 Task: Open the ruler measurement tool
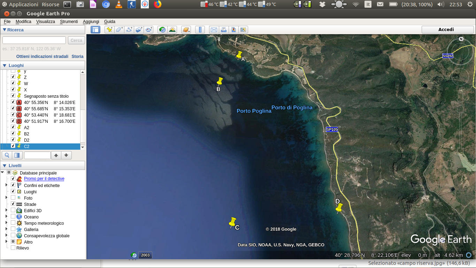(200, 30)
